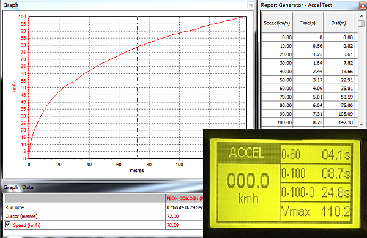Select the 142.38 distance cell
The width and height of the screenshot is (367, 238).
[338, 122]
